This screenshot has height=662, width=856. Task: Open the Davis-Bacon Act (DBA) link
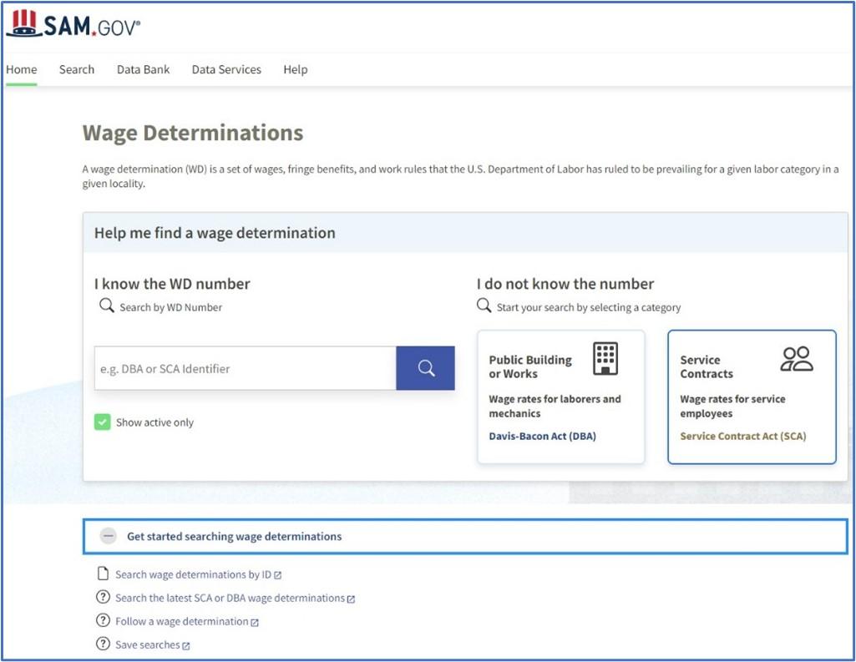pyautogui.click(x=543, y=436)
